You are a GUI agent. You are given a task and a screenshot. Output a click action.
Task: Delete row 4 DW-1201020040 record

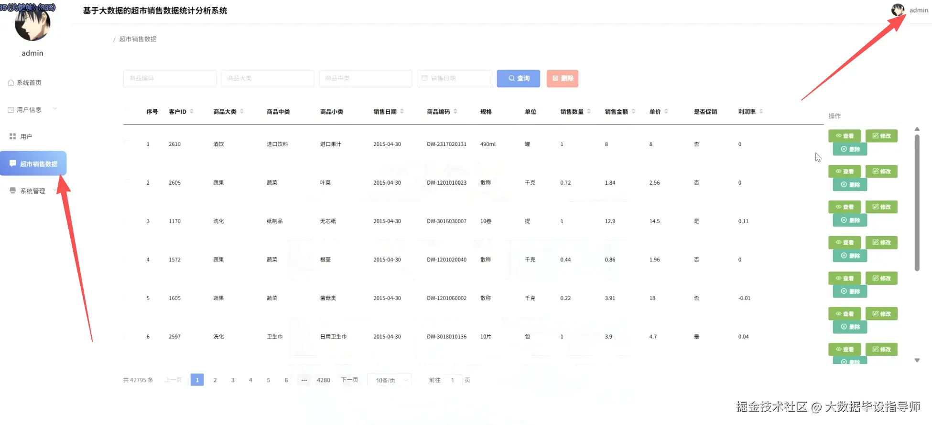click(x=850, y=256)
